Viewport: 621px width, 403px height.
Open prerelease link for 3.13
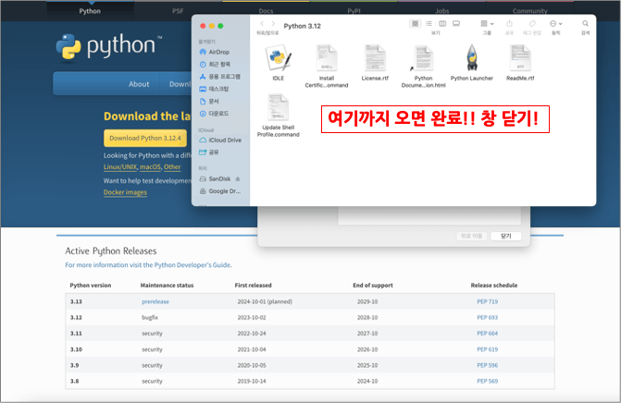click(x=155, y=301)
